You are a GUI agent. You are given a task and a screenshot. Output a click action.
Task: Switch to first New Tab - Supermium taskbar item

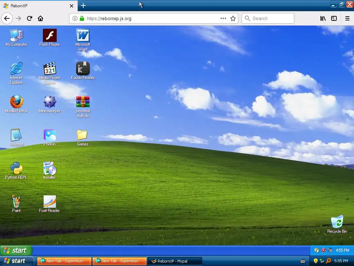64,261
